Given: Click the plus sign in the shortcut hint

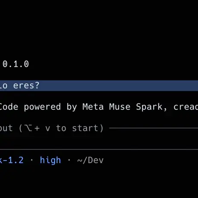Looking at the screenshot, I should (x=37, y=128).
